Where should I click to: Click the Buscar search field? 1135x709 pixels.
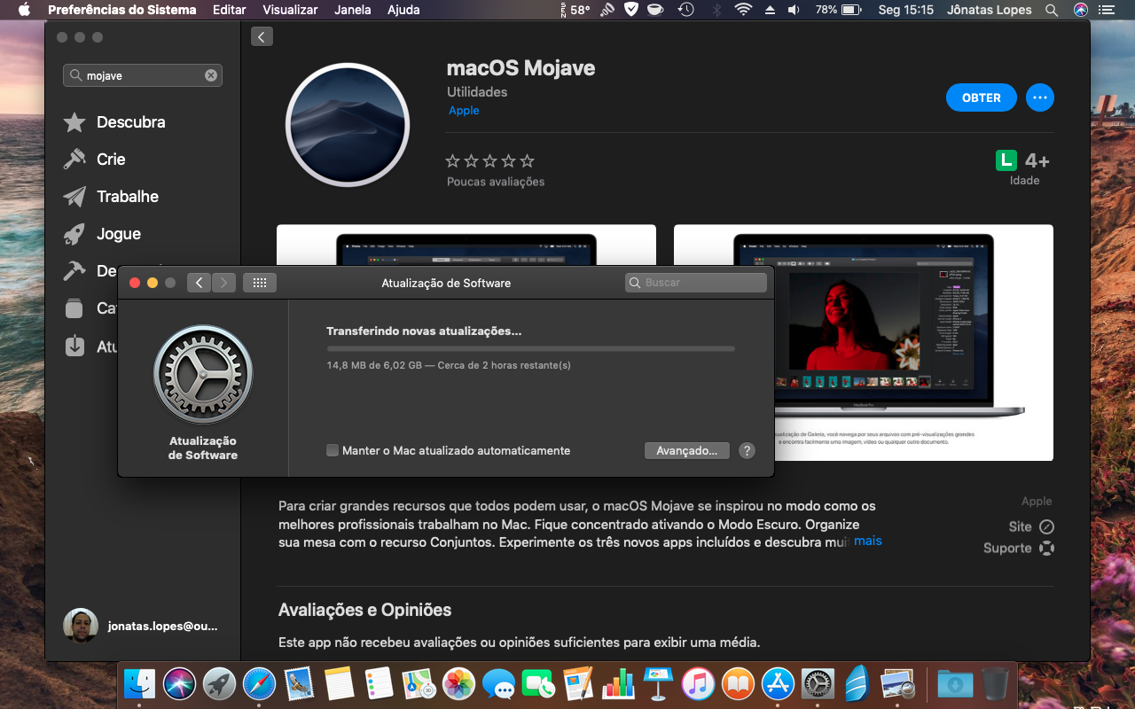point(696,283)
